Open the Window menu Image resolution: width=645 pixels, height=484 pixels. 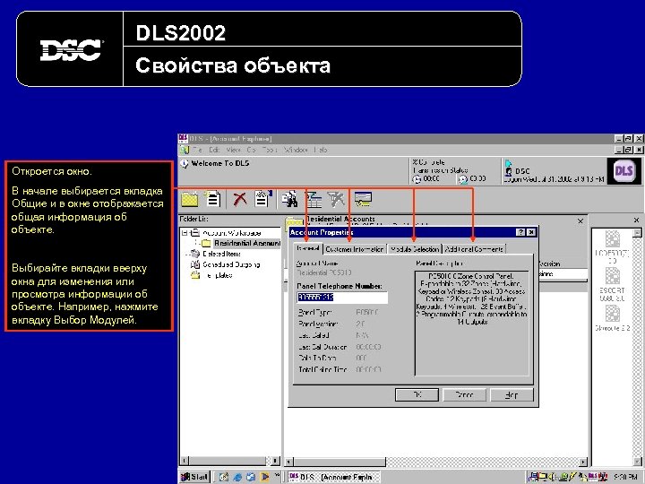tap(296, 150)
